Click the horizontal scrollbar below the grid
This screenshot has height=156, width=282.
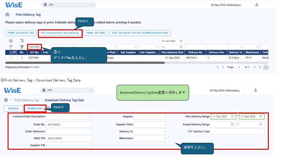tap(85, 63)
